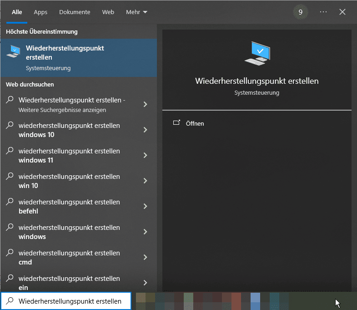Image resolution: width=357 pixels, height=310 pixels.
Task: Close the search panel with X
Action: pos(342,12)
